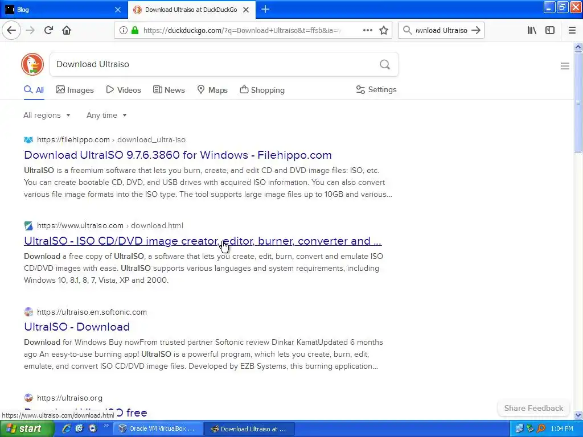The image size is (583, 437).
Task: Click the DuckDuckGo duck logo
Action: 32,64
